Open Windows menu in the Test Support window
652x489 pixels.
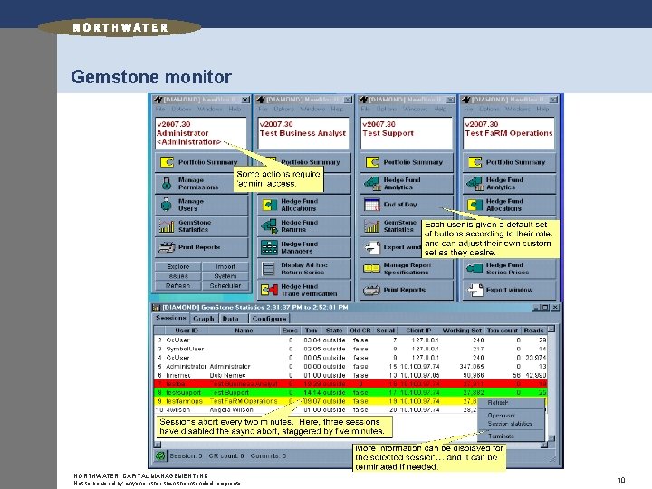pos(415,109)
